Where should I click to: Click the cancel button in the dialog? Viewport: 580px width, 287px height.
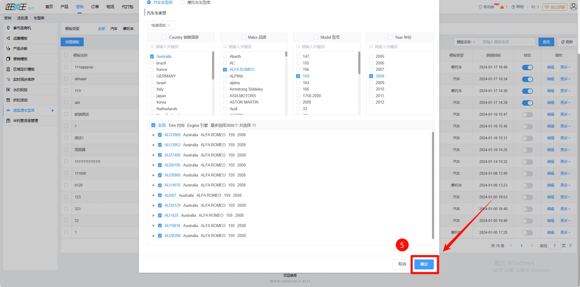pos(402,264)
